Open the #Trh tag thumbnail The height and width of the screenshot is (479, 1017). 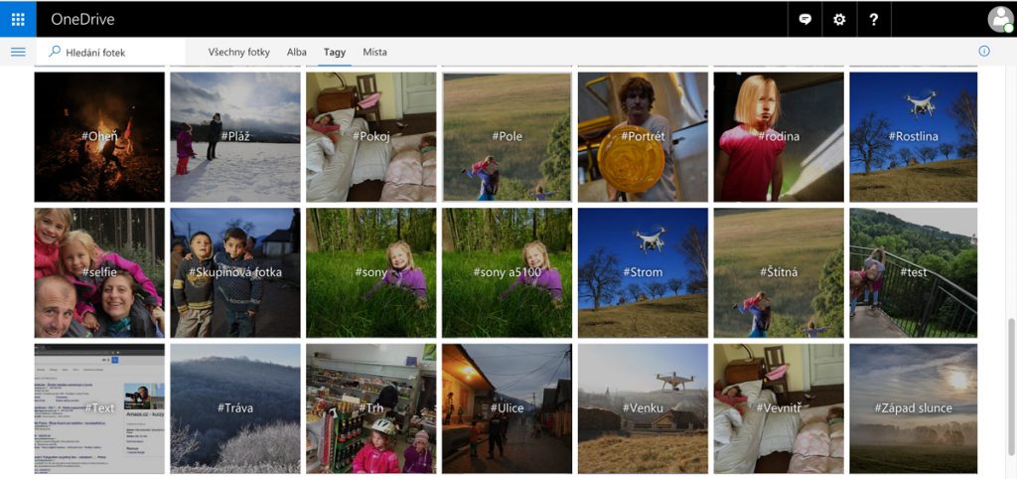pos(370,408)
